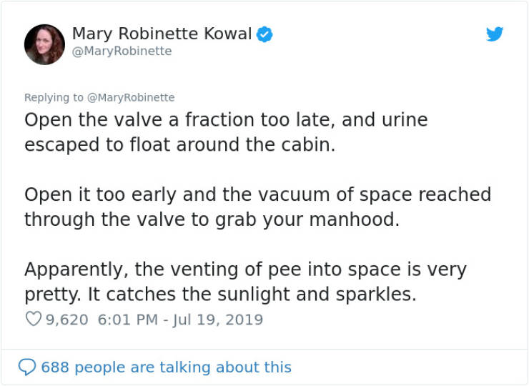Click the paragraph starting "Open it too early"
The image size is (529, 386).
[258, 207]
